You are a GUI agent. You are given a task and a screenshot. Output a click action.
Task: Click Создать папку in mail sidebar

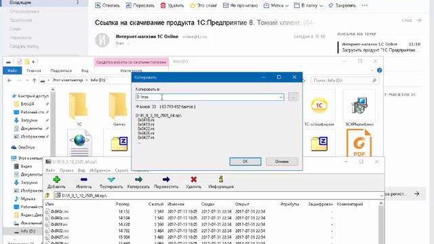coord(24,47)
